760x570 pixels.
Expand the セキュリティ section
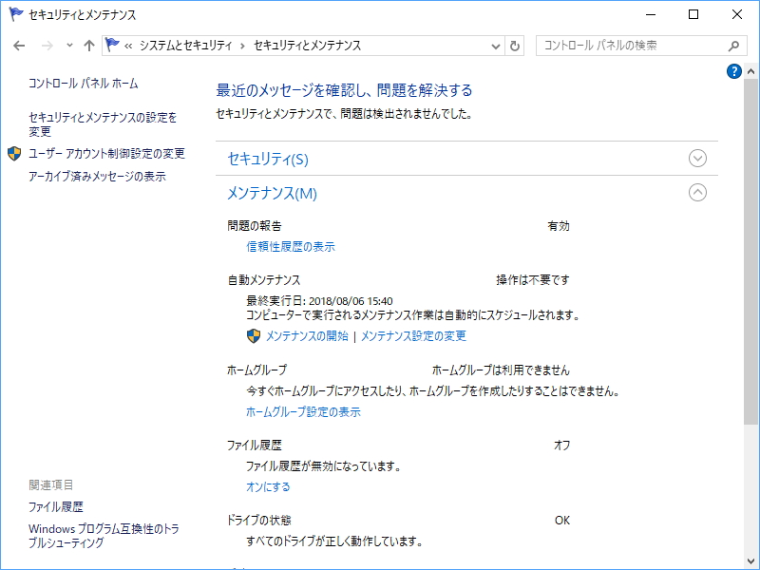pos(697,159)
